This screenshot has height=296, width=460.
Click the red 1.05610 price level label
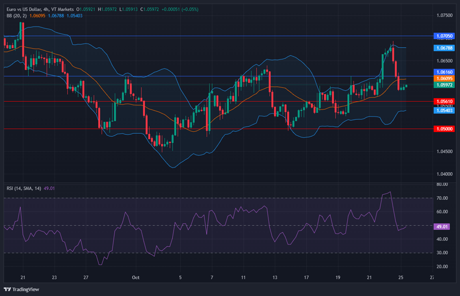pyautogui.click(x=444, y=101)
